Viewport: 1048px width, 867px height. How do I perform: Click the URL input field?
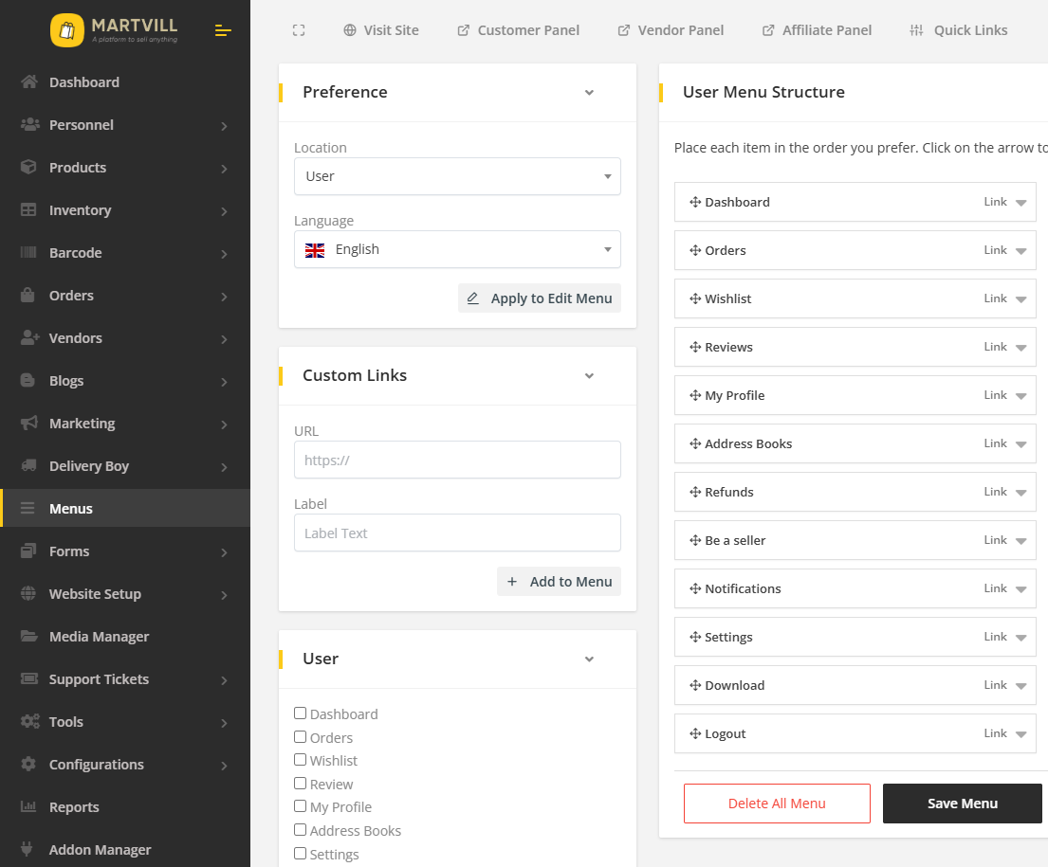457,460
